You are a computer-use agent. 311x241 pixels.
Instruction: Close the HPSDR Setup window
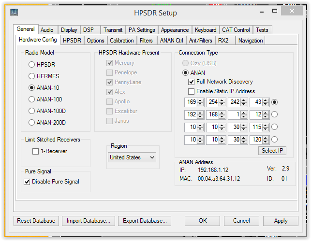point(292,11)
